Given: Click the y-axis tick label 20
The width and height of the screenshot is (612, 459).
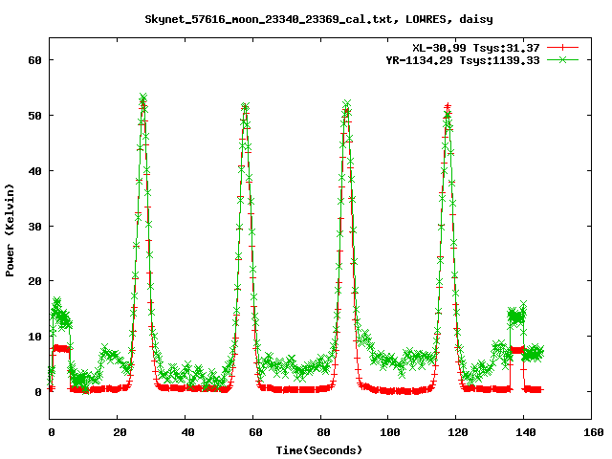Looking at the screenshot, I should 34,281.
